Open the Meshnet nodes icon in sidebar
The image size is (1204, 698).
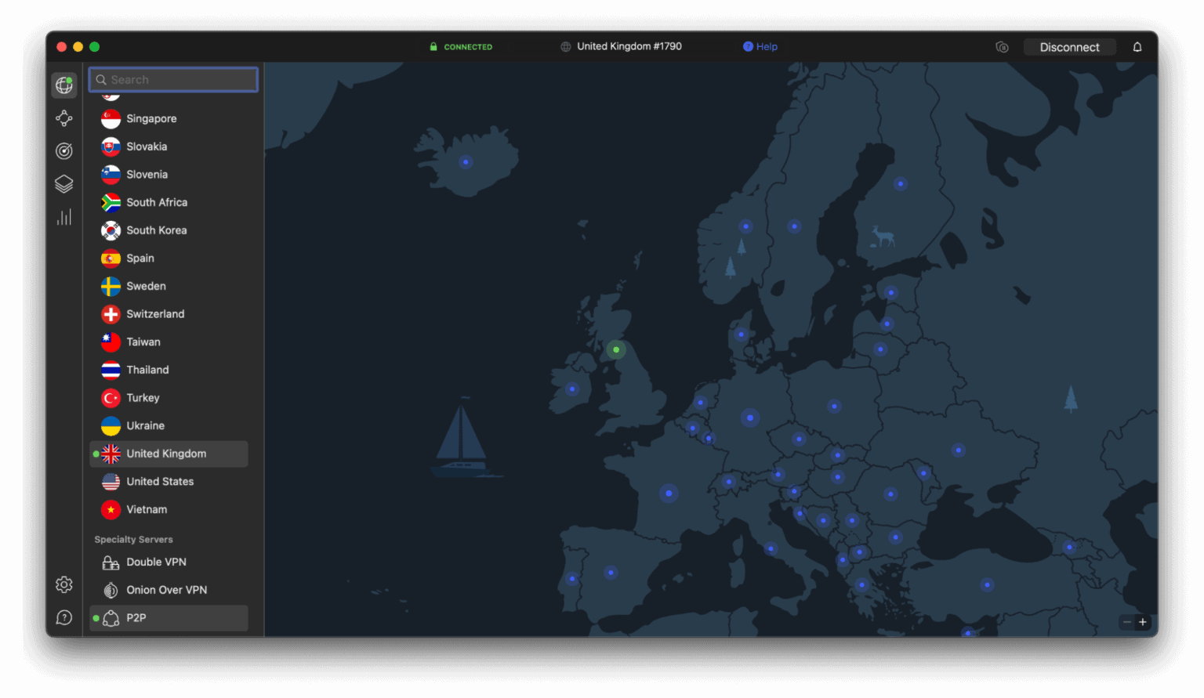point(64,118)
